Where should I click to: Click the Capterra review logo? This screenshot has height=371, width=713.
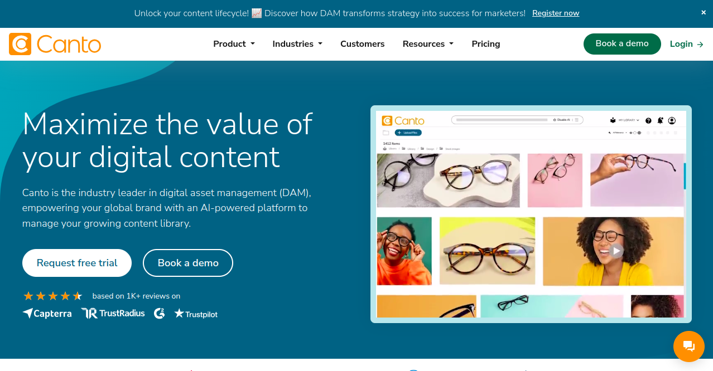47,314
